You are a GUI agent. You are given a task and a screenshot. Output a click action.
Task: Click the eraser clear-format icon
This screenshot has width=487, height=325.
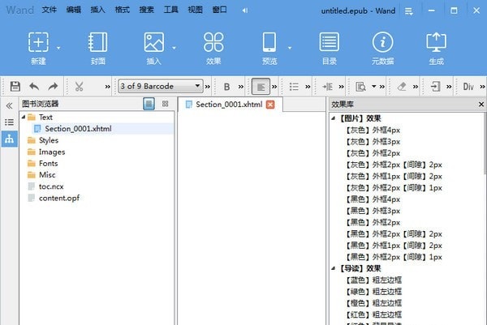402,87
